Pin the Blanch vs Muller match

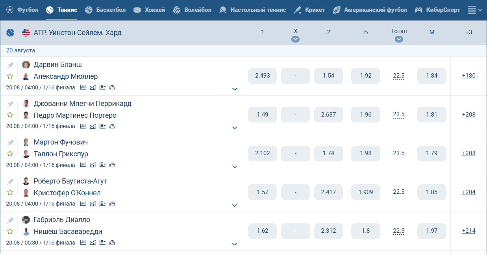tap(11, 65)
